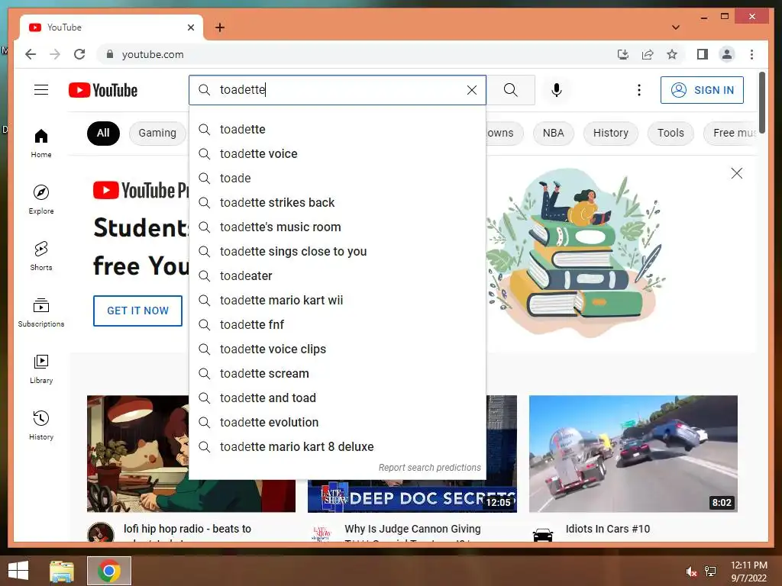This screenshot has width=782, height=586.
Task: Share this page via address bar icon
Action: click(x=648, y=54)
